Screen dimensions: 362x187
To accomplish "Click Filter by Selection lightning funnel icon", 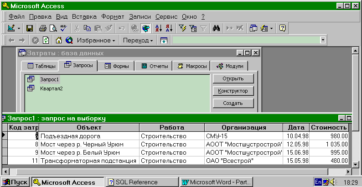I will tap(182, 28).
